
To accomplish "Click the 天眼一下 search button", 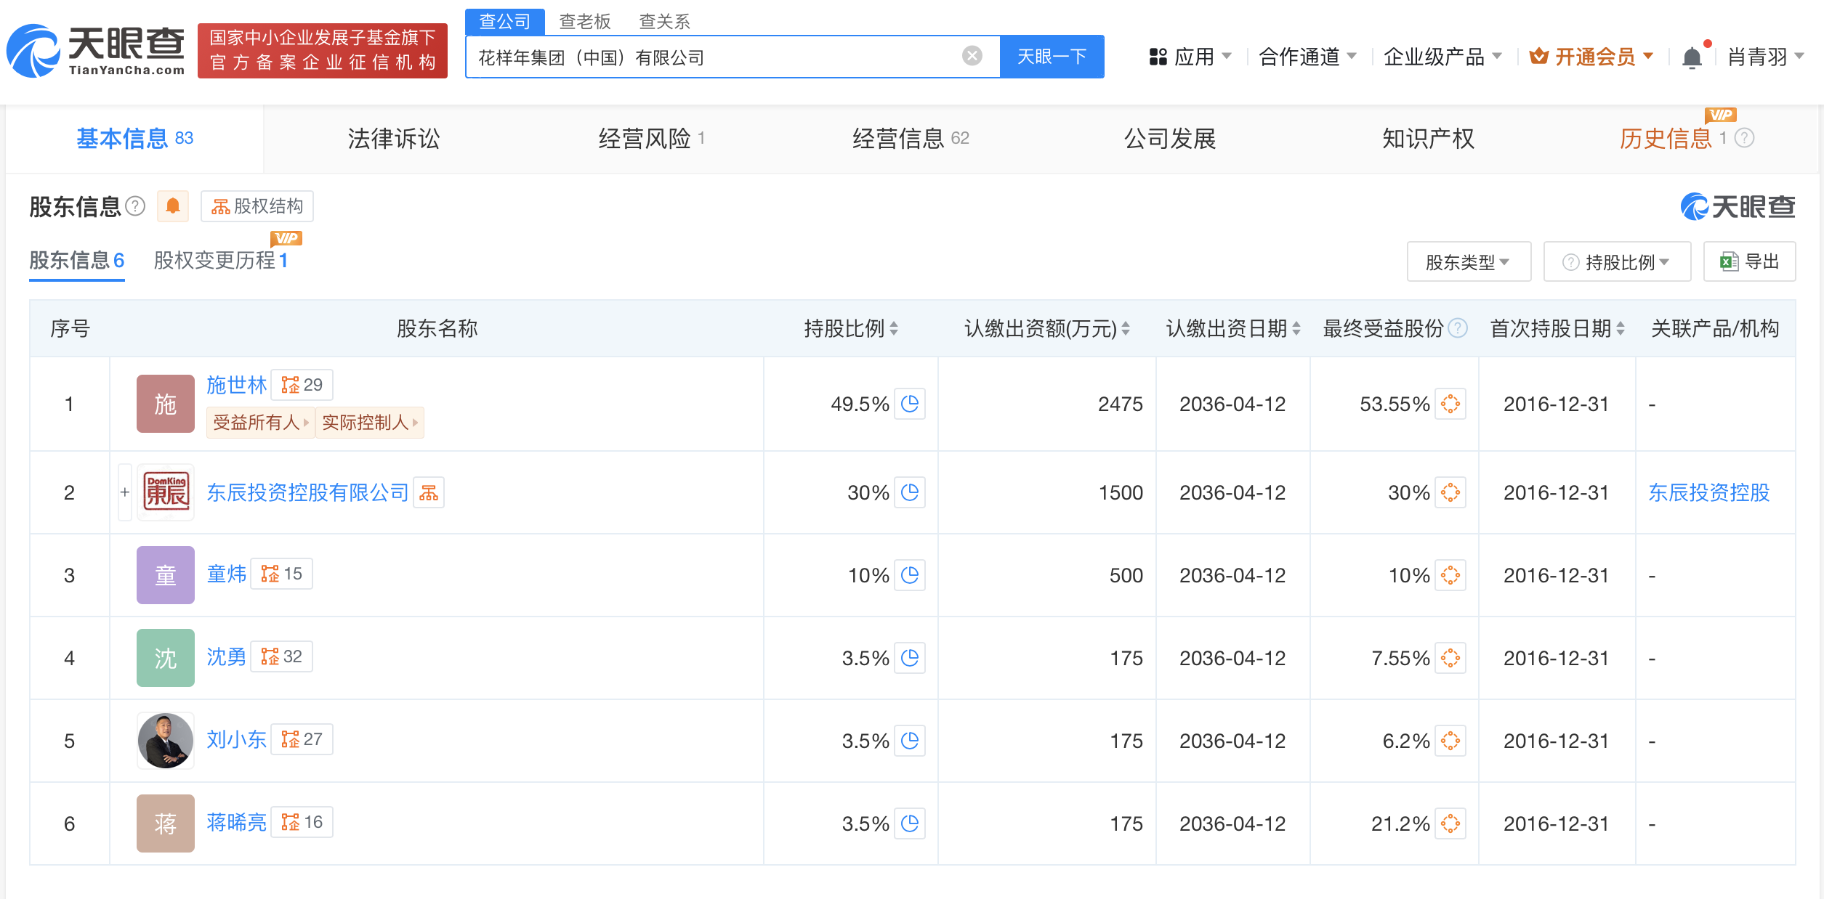I will click(1052, 56).
